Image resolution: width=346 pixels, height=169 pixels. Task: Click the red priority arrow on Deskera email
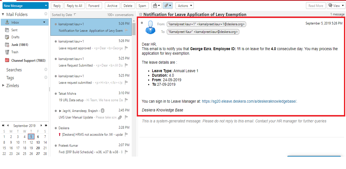(x=60, y=135)
